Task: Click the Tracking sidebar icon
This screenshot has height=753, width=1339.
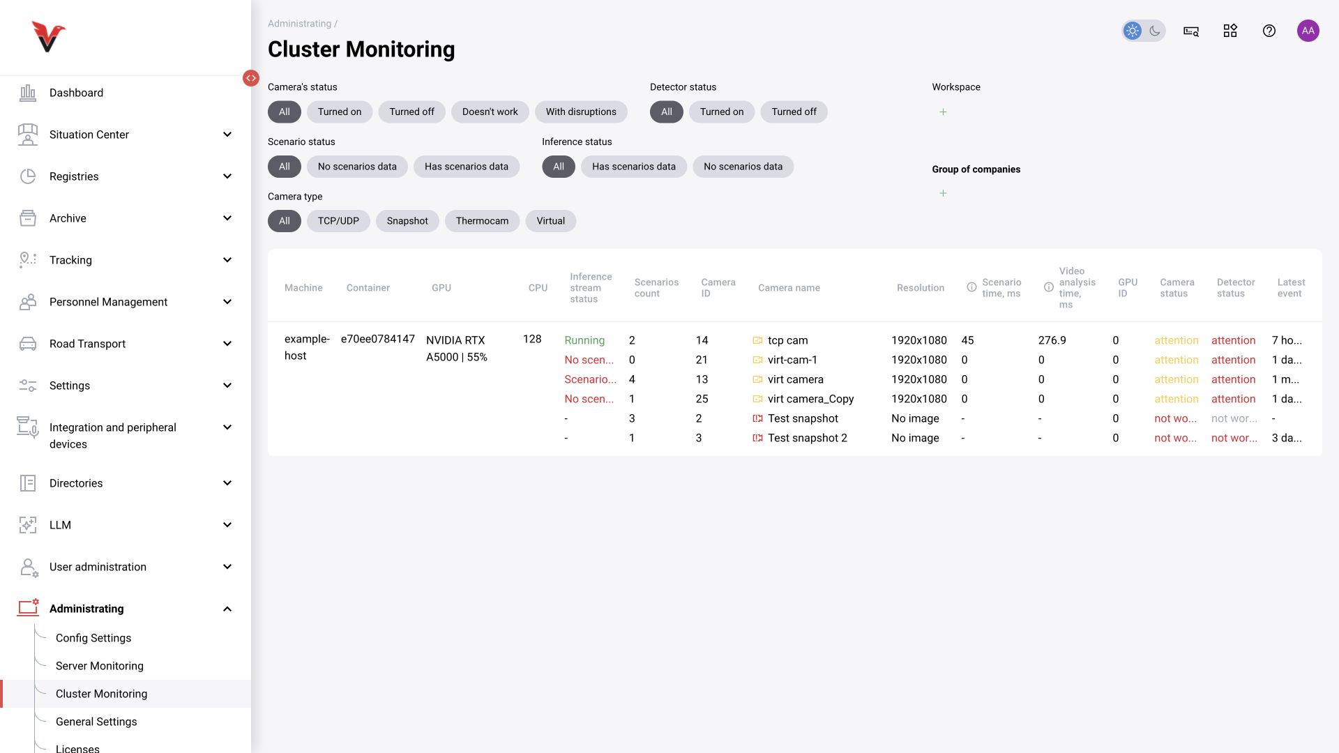Action: [28, 260]
